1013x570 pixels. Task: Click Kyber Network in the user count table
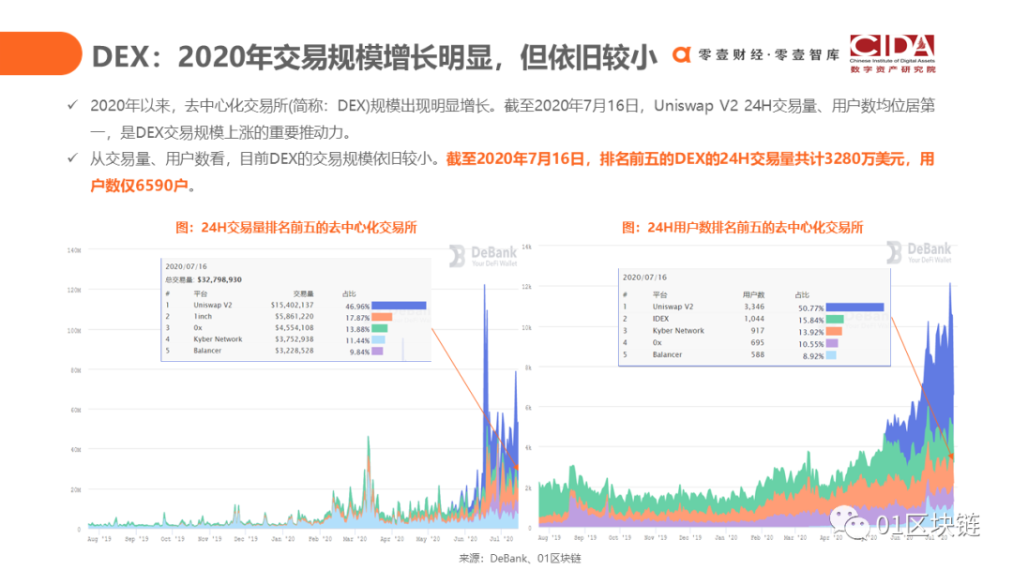[x=678, y=331]
